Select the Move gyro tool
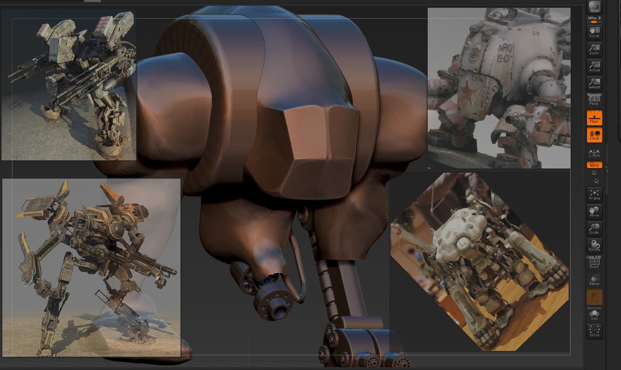This screenshot has width=621, height=370. coord(594,212)
